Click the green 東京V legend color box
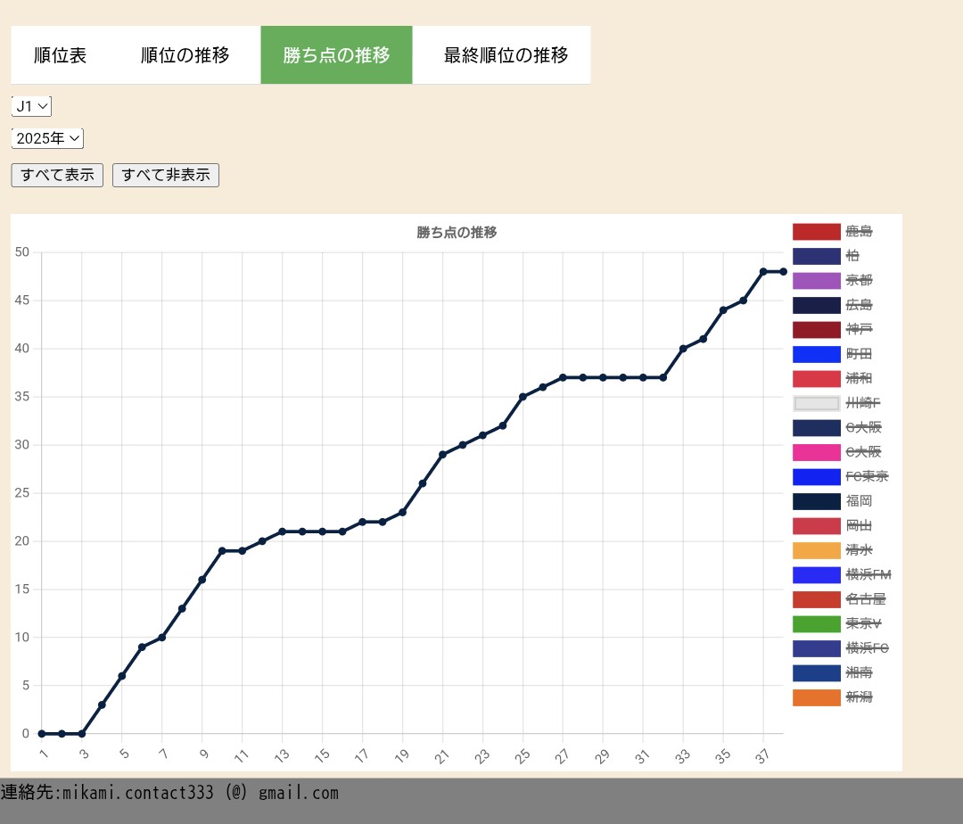 tap(816, 623)
